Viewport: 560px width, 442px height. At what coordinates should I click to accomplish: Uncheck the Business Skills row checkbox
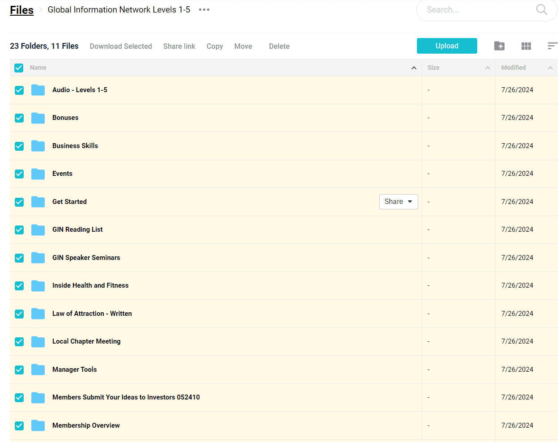pos(19,146)
